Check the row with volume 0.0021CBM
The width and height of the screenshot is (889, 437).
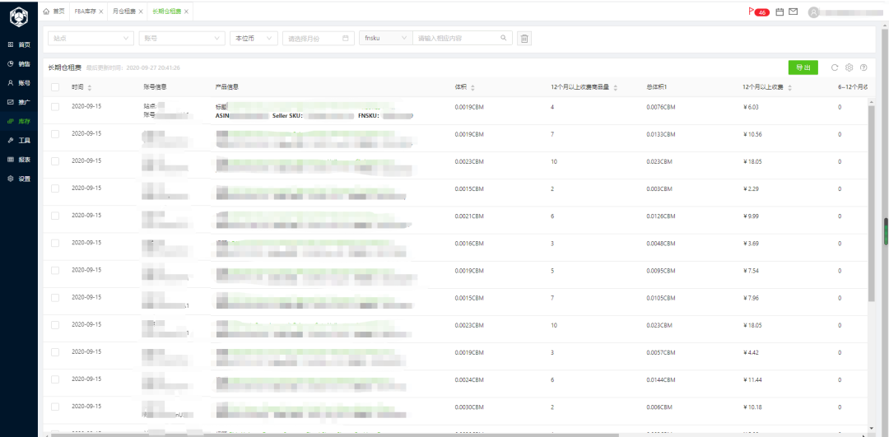(x=55, y=216)
